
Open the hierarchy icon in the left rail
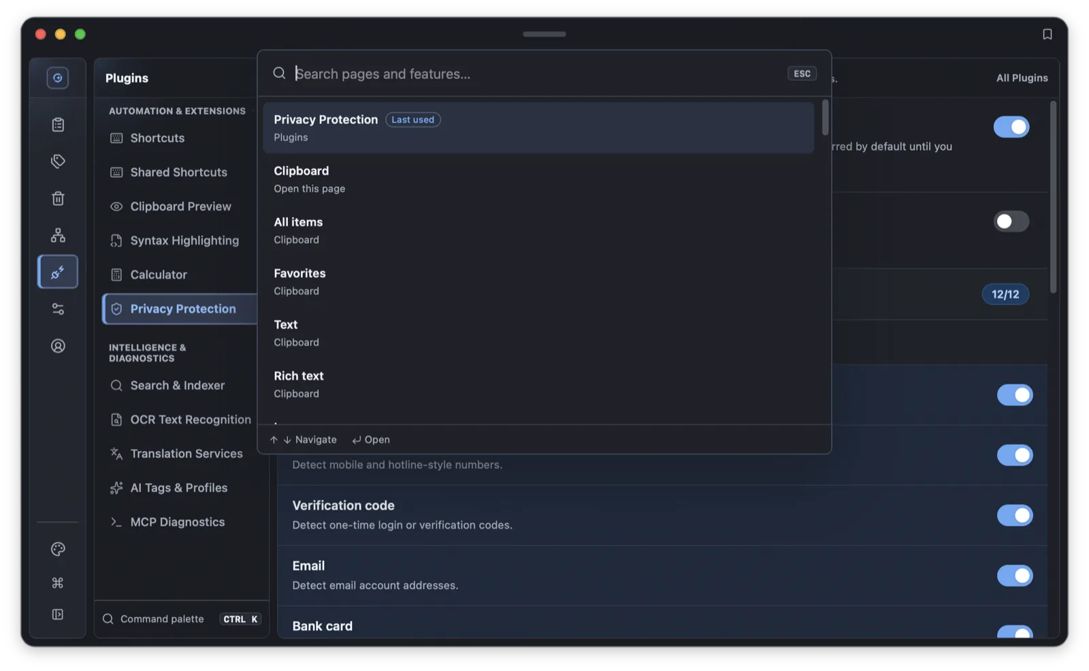[58, 235]
